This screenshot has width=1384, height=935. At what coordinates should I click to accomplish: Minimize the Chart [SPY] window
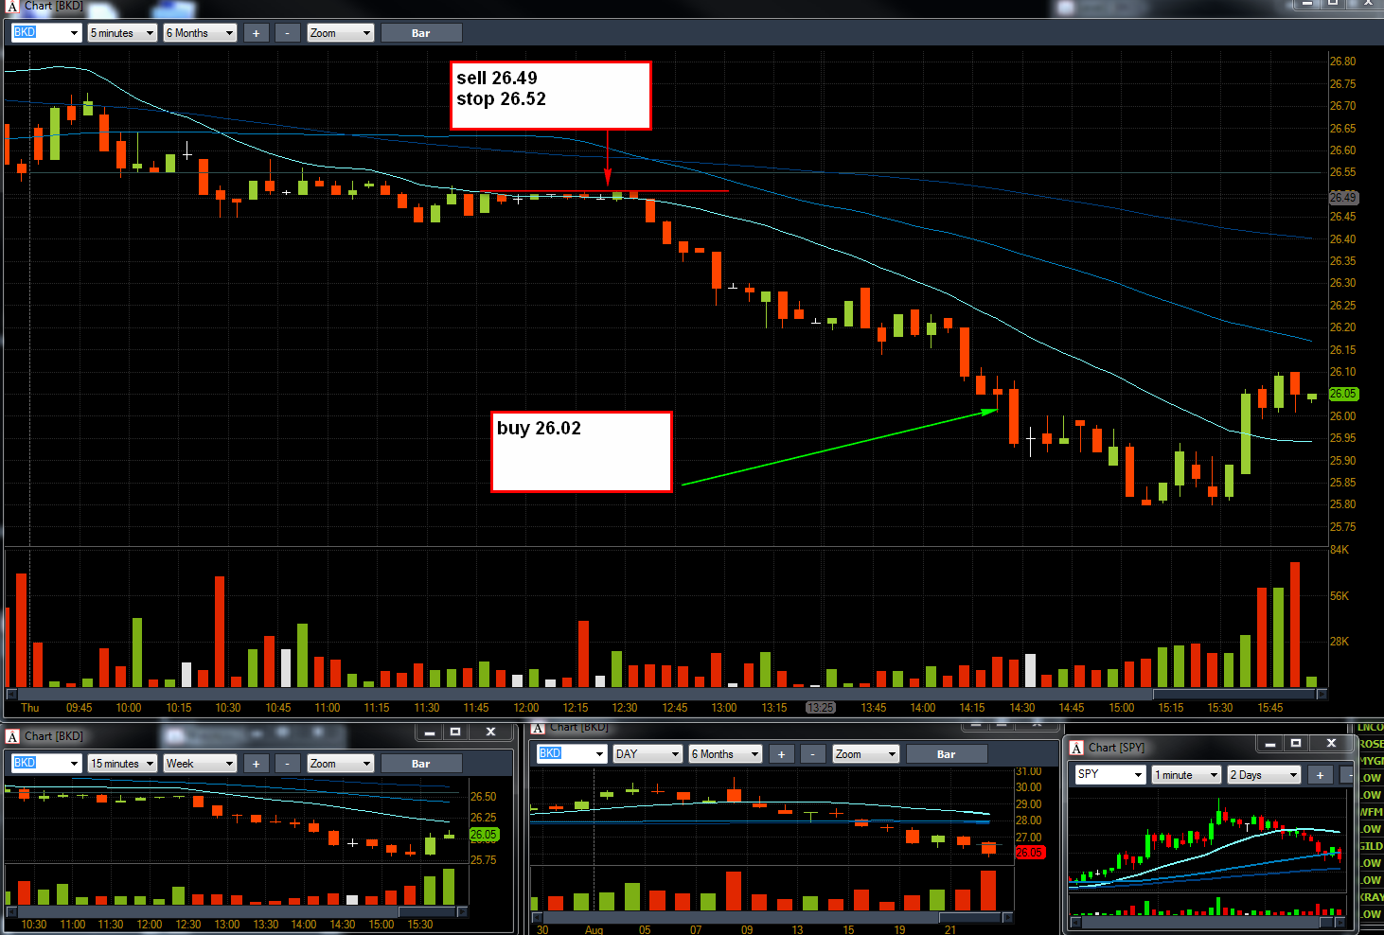[x=1270, y=744]
